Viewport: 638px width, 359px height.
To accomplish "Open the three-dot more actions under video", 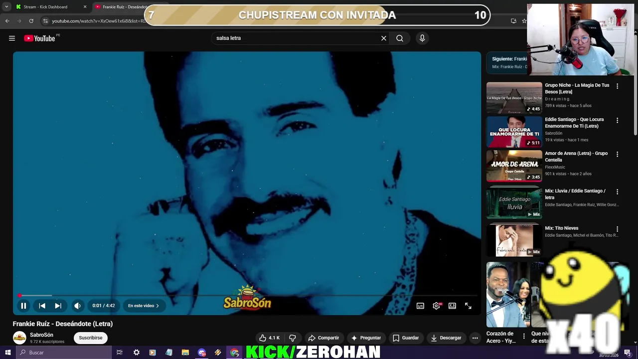I will pyautogui.click(x=475, y=338).
